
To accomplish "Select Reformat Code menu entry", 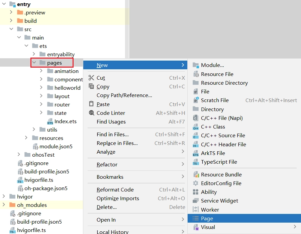I will pyautogui.click(x=115, y=190).
